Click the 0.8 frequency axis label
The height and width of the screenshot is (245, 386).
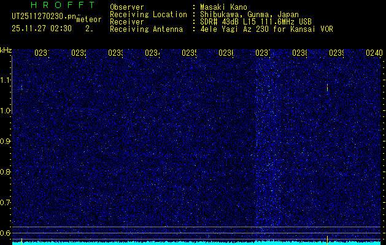click(x=5, y=171)
